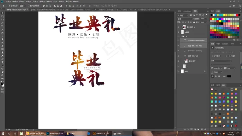Pick the red swatch in Swatches panel
242x136 pixels.
pyautogui.click(x=211, y=19)
